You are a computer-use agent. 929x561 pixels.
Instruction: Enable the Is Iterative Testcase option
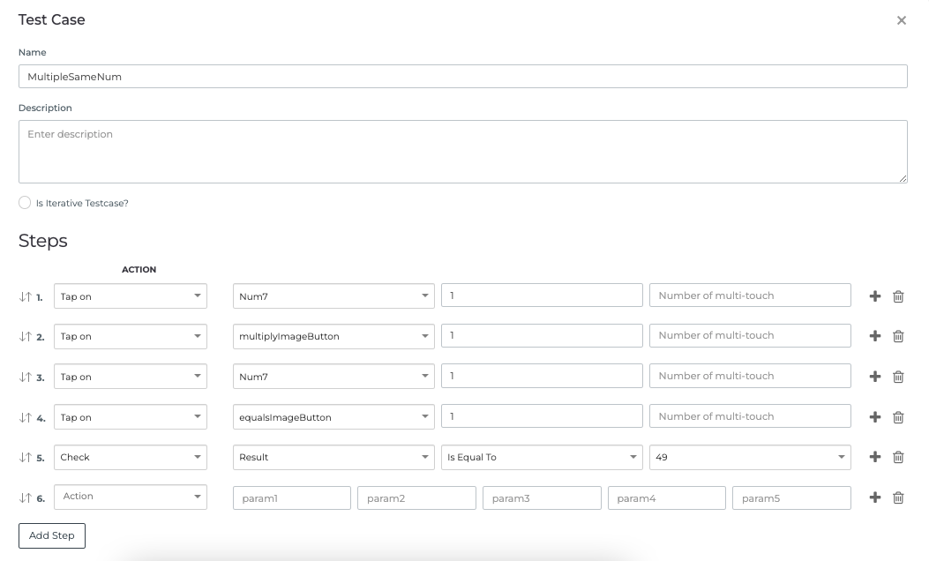[x=25, y=203]
